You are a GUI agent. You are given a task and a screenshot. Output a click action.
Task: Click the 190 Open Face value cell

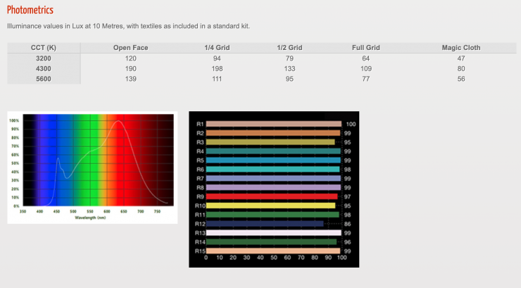pos(130,69)
